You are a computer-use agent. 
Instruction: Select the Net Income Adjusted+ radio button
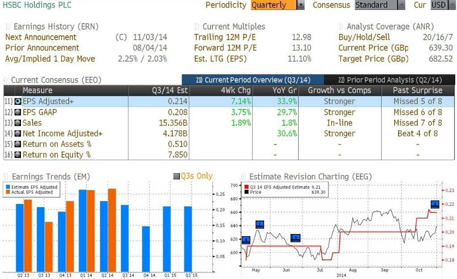point(18,133)
